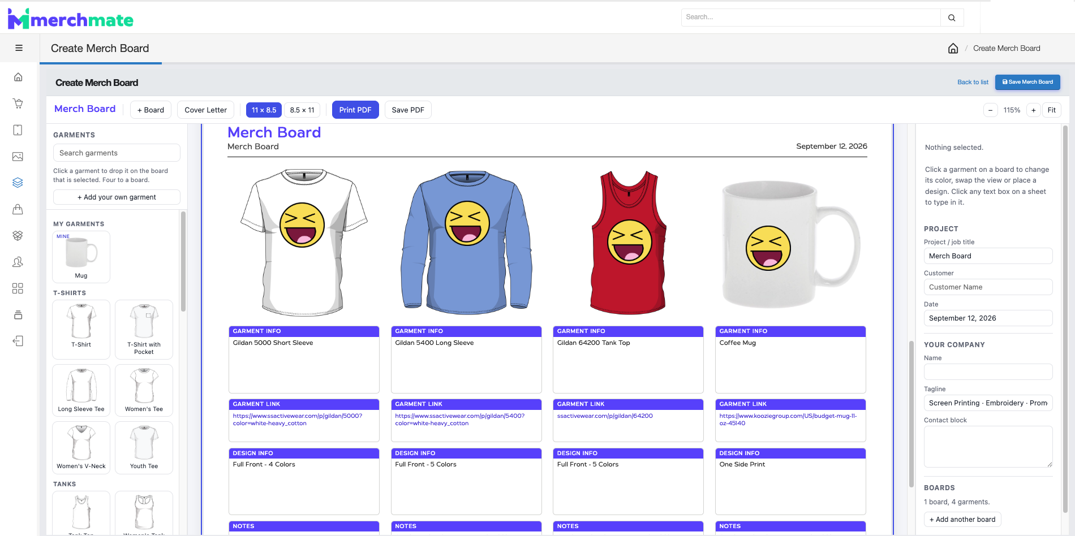Screen dimensions: 1075x536
Task: Open the image gallery sidebar icon
Action: [x=18, y=157]
